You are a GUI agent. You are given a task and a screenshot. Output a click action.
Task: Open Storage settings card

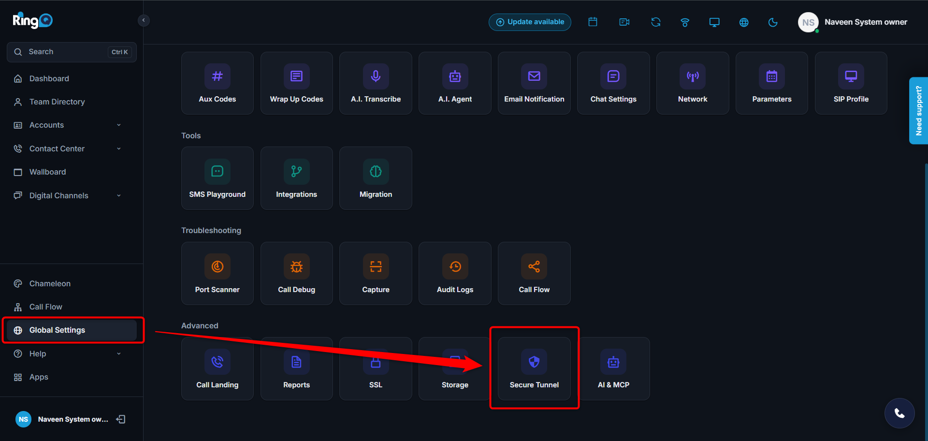[455, 369]
